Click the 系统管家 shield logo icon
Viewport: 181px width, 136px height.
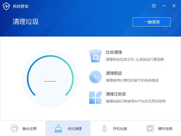[x=6, y=6]
